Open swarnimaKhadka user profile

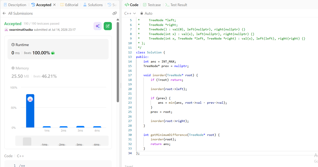pos(21,30)
